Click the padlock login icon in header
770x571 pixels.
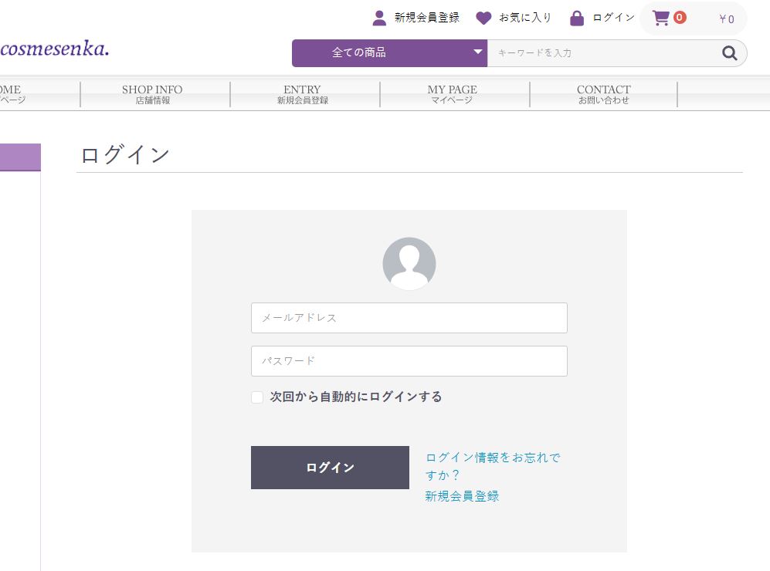pyautogui.click(x=577, y=18)
